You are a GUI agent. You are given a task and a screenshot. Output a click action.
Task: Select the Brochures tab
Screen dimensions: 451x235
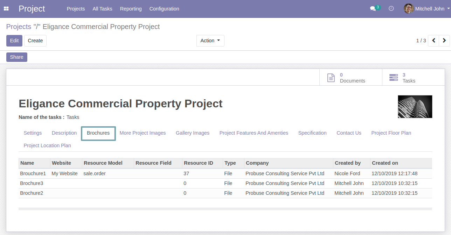pyautogui.click(x=98, y=133)
